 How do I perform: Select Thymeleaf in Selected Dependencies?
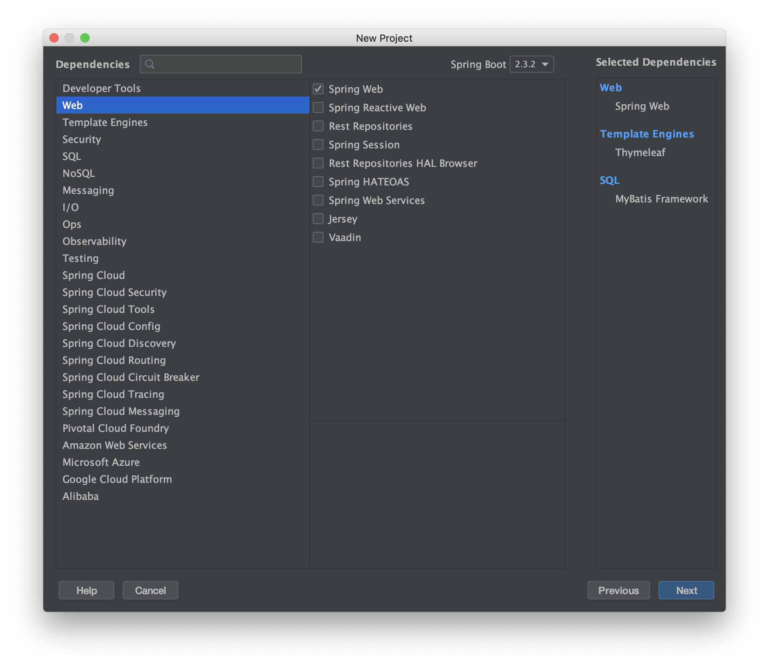pyautogui.click(x=640, y=153)
